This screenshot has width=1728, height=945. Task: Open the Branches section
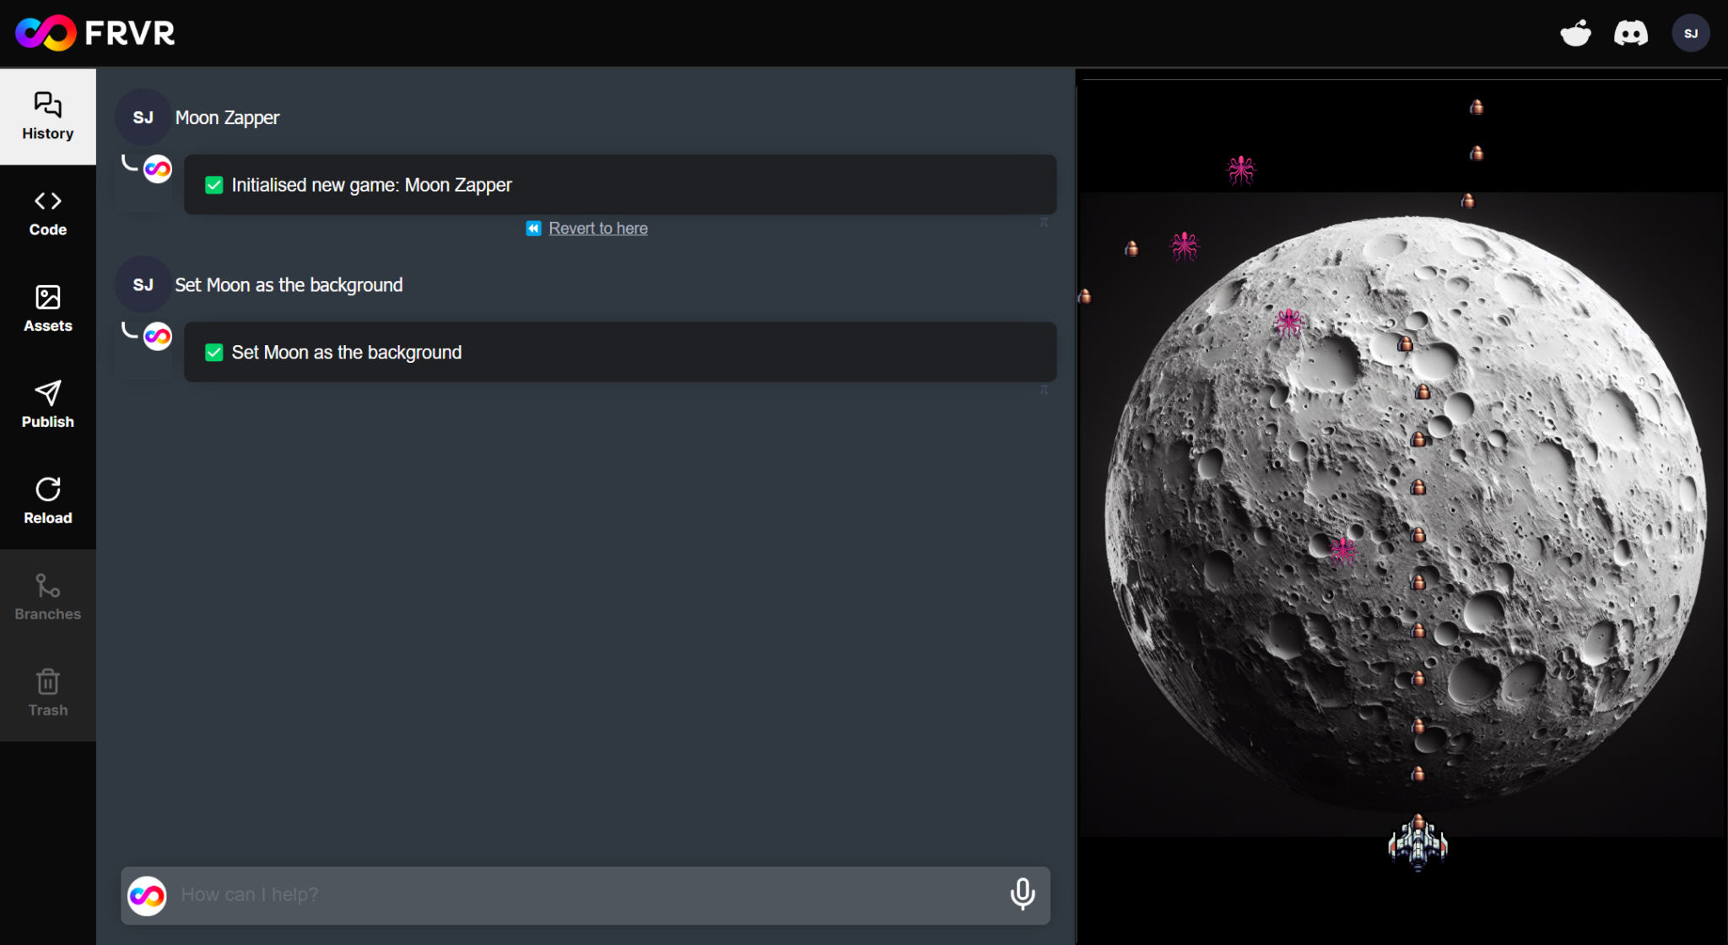tap(47, 597)
